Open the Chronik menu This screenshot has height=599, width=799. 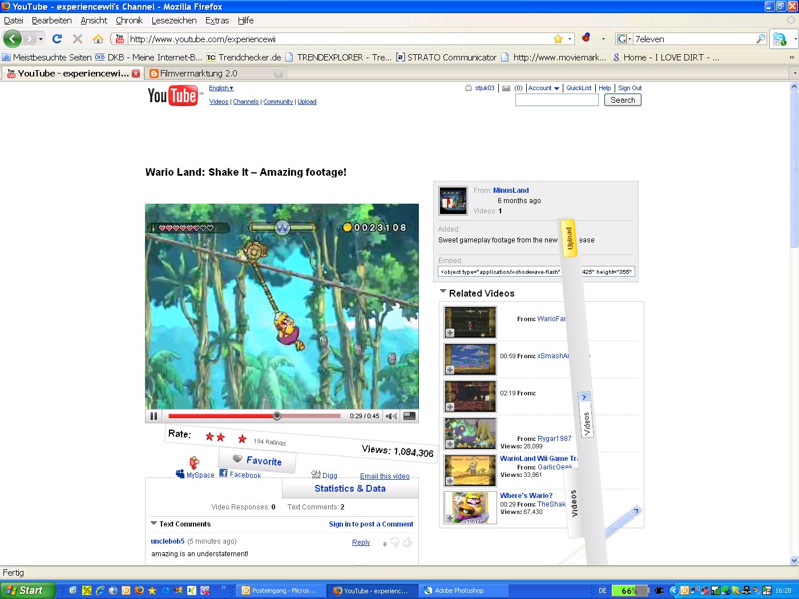pos(130,21)
